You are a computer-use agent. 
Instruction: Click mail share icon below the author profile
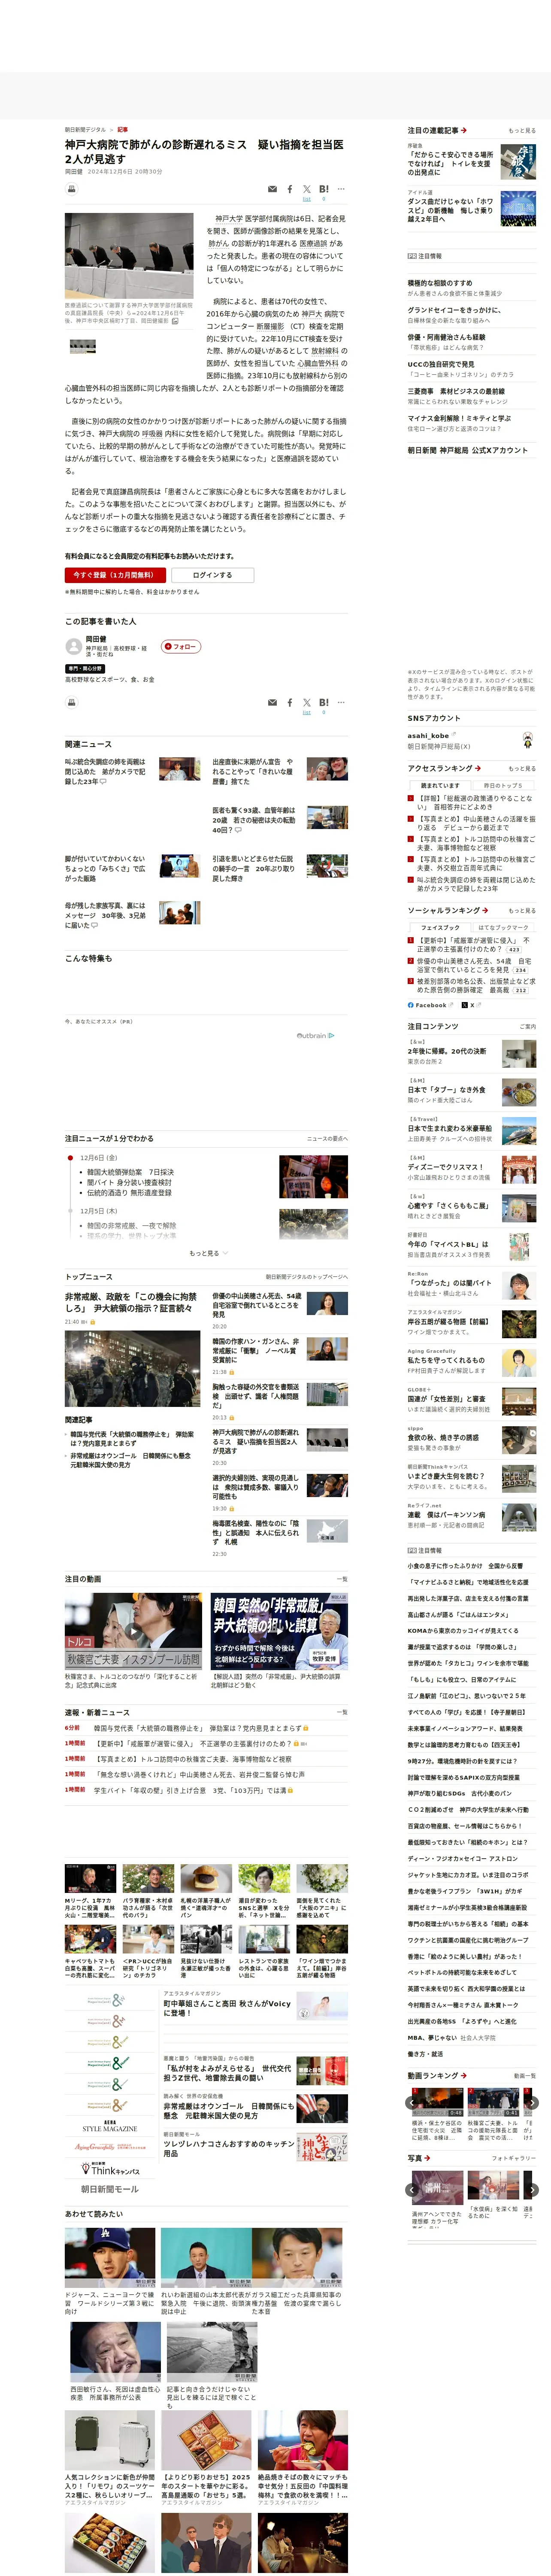click(272, 702)
